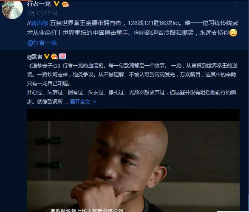Open the @歌者 original poster name

pyautogui.click(x=34, y=56)
